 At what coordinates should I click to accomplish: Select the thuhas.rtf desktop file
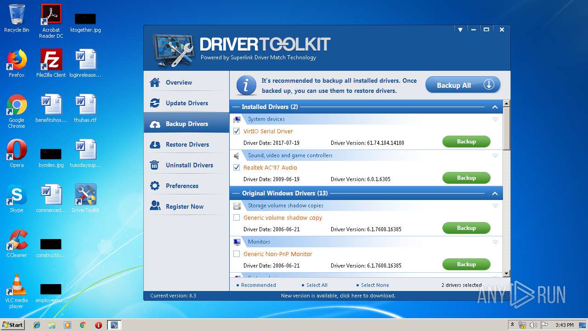click(85, 108)
